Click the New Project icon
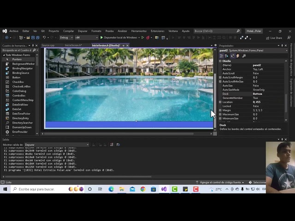This screenshot has width=295, height=221. click(21, 38)
